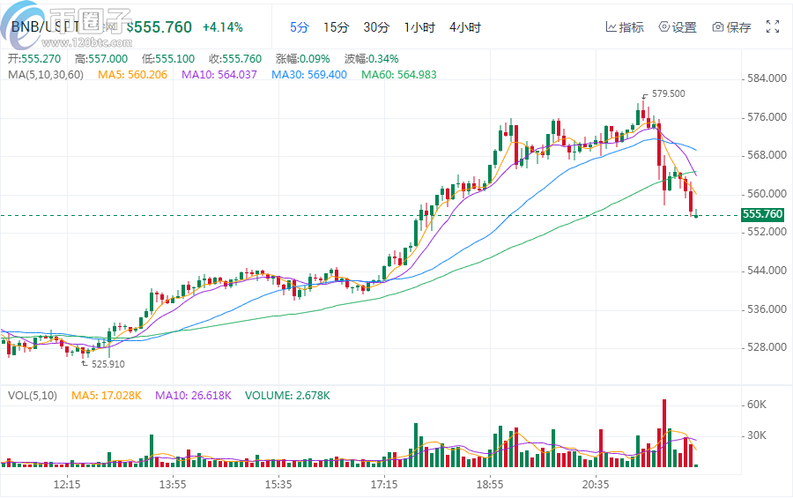Click the 高:557.000 high value
793x498 pixels.
click(x=101, y=59)
